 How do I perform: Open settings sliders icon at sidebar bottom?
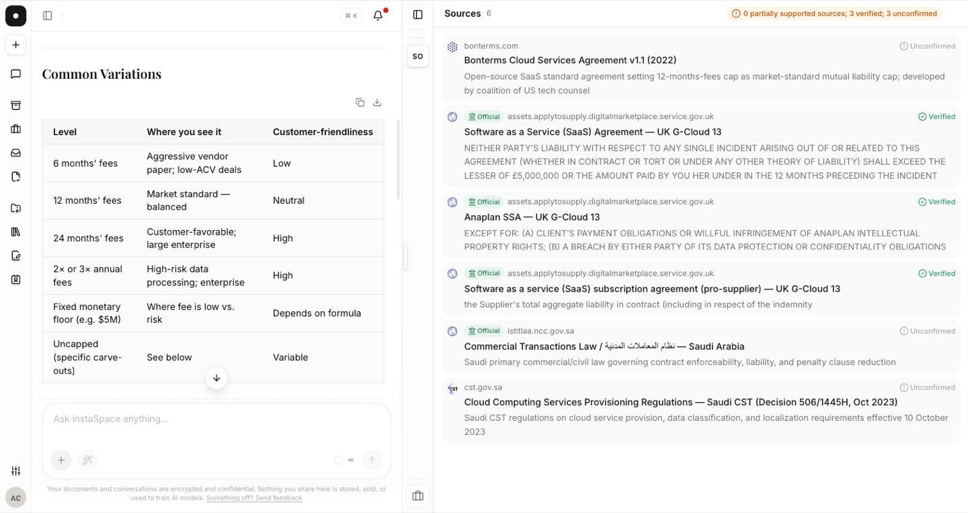coord(15,471)
